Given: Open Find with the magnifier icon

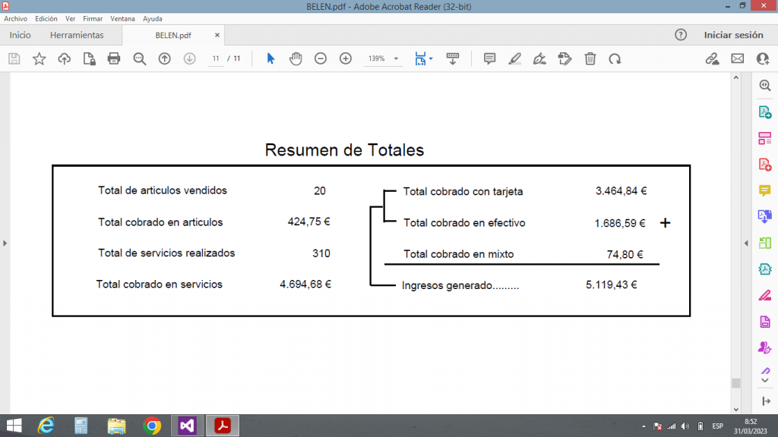Looking at the screenshot, I should tap(140, 58).
